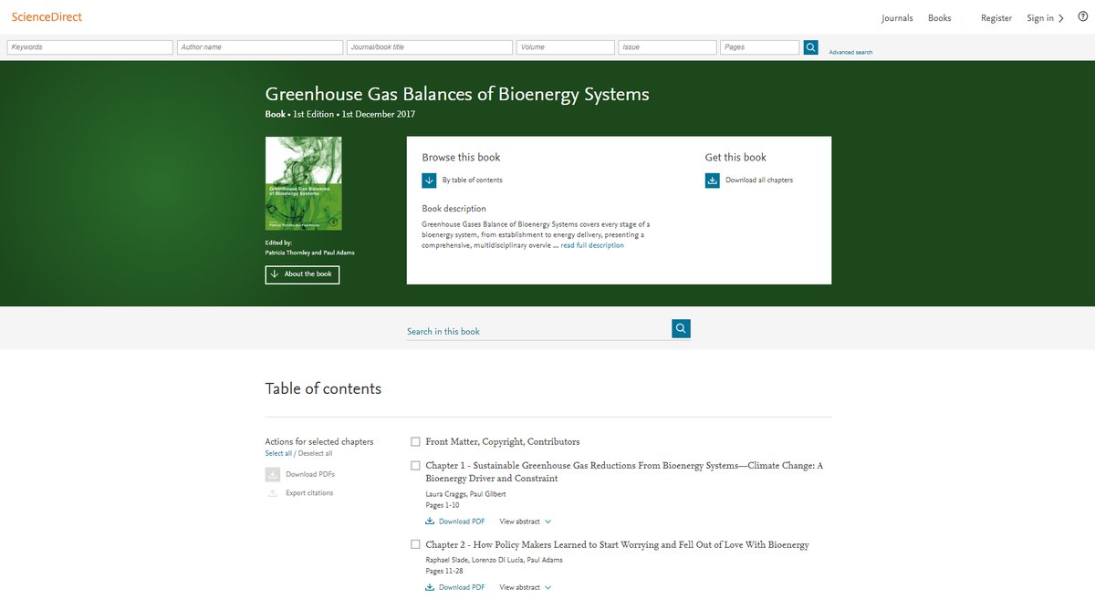Click the search in this book magnifier

681,329
